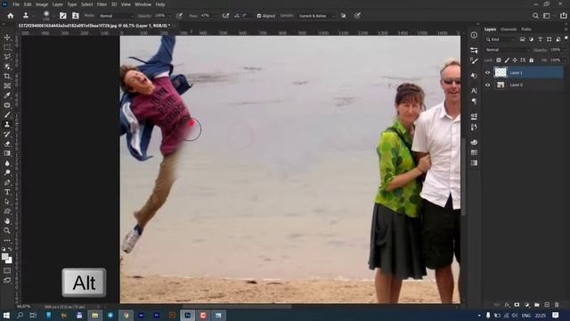Toggle lock all for layer

click(x=532, y=60)
